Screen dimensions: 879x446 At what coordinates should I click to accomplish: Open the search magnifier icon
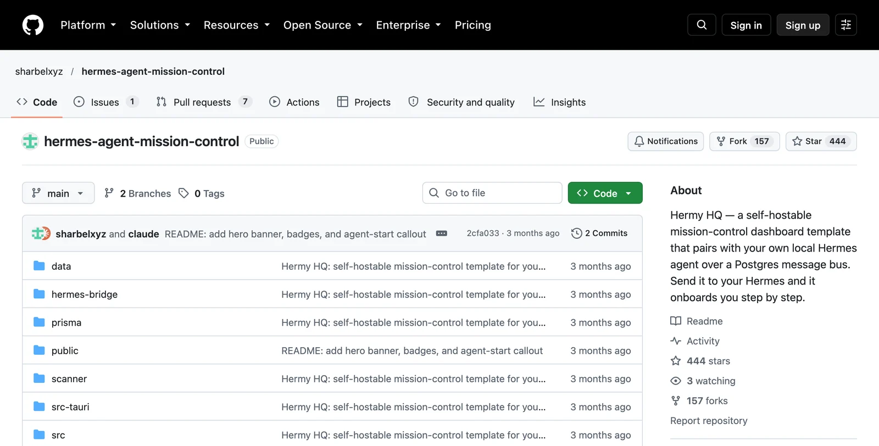pos(702,25)
